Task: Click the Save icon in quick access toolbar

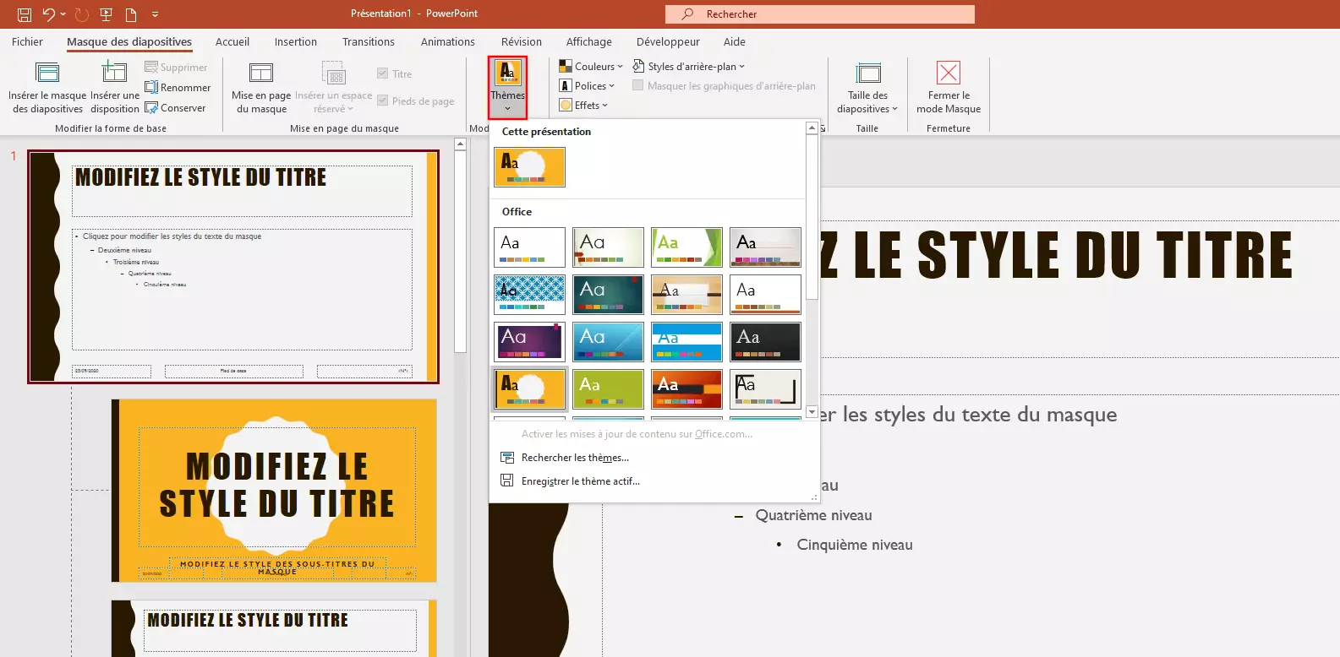Action: [25, 14]
